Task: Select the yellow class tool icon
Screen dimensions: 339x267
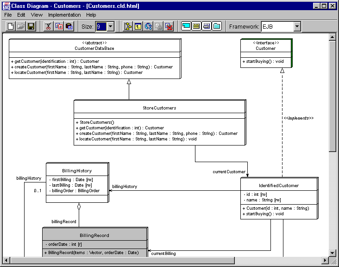Action: (196, 26)
